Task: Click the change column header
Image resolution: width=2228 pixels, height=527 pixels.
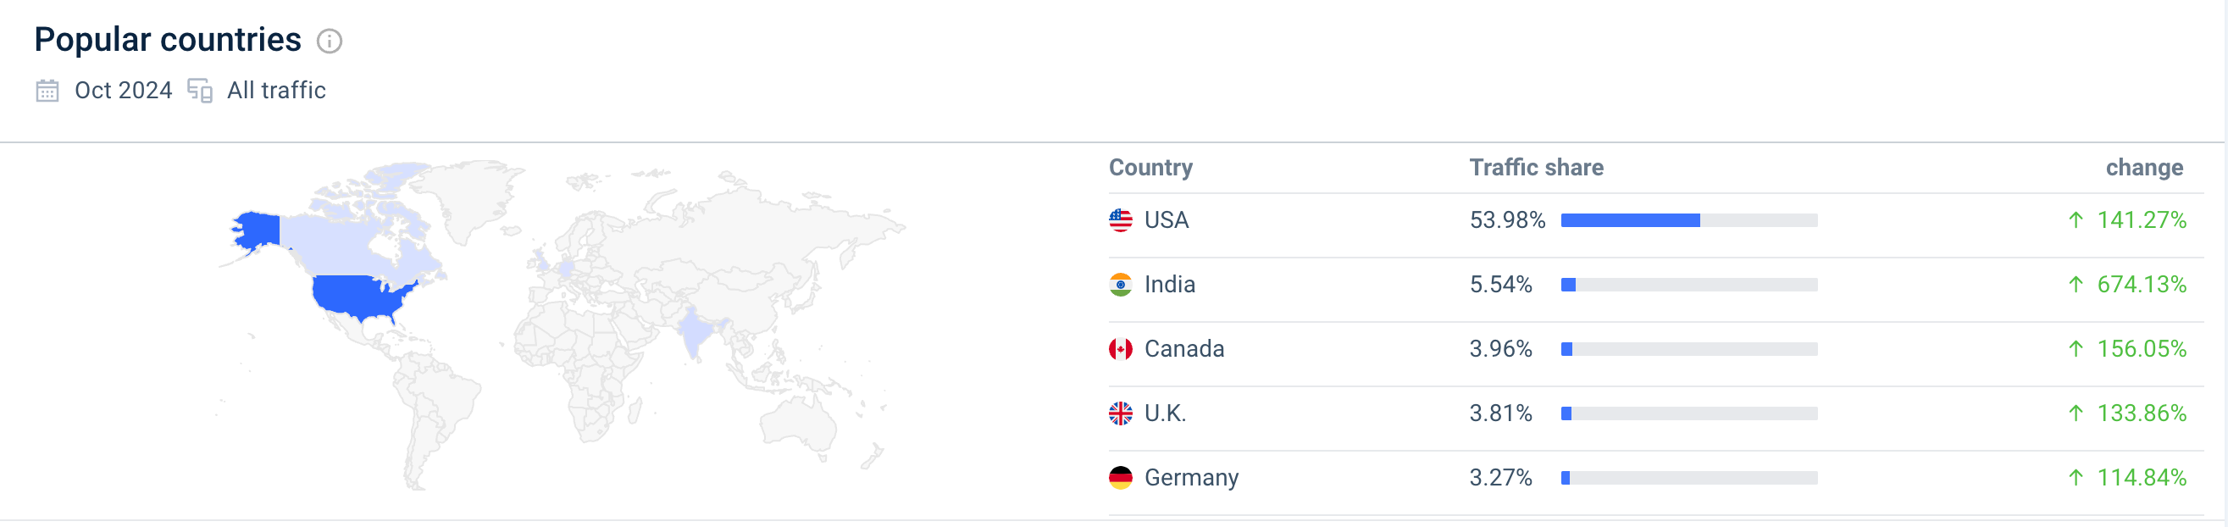Action: click(2143, 168)
